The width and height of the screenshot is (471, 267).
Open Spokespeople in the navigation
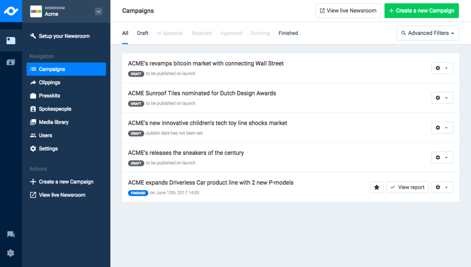click(x=51, y=109)
